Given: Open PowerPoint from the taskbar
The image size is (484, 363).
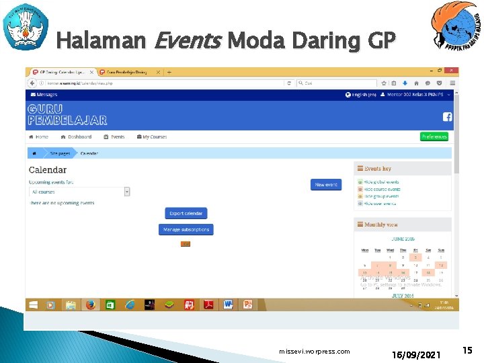Looking at the screenshot, I should tap(247, 305).
